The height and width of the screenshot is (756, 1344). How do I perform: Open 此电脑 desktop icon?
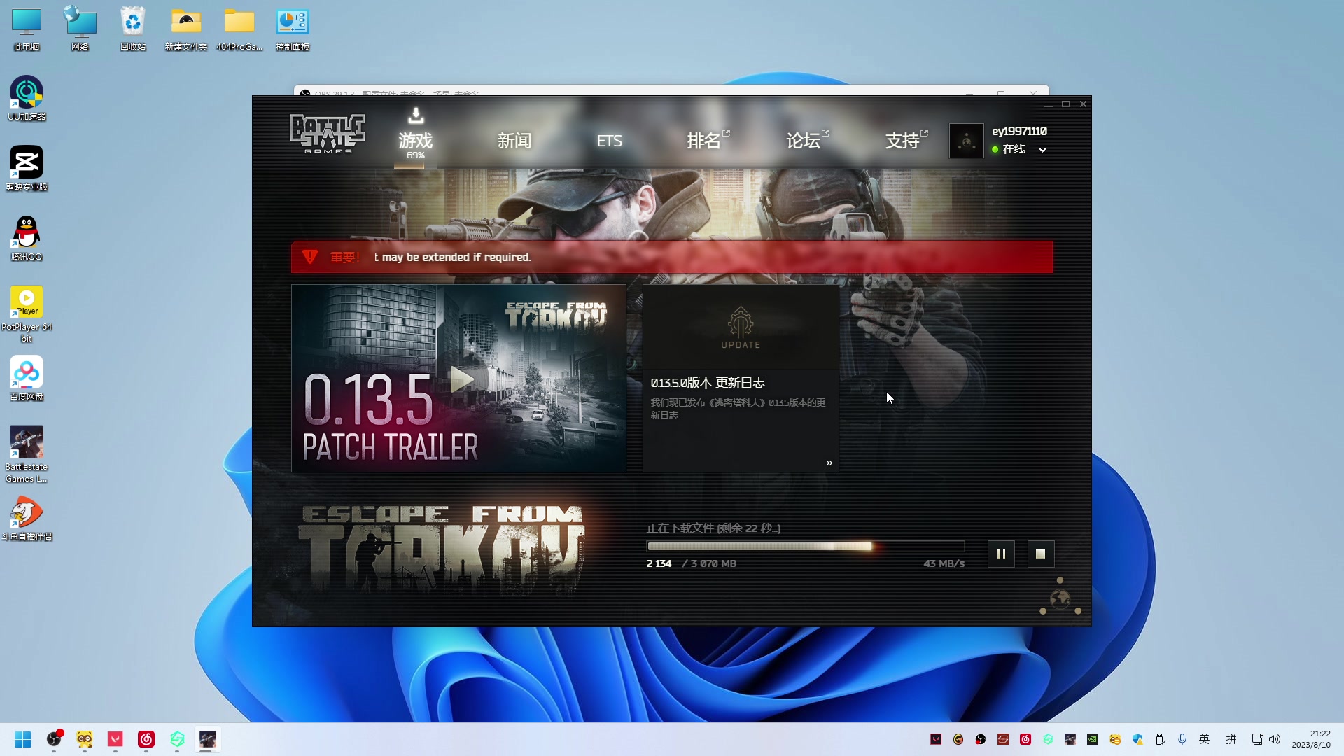[x=27, y=29]
